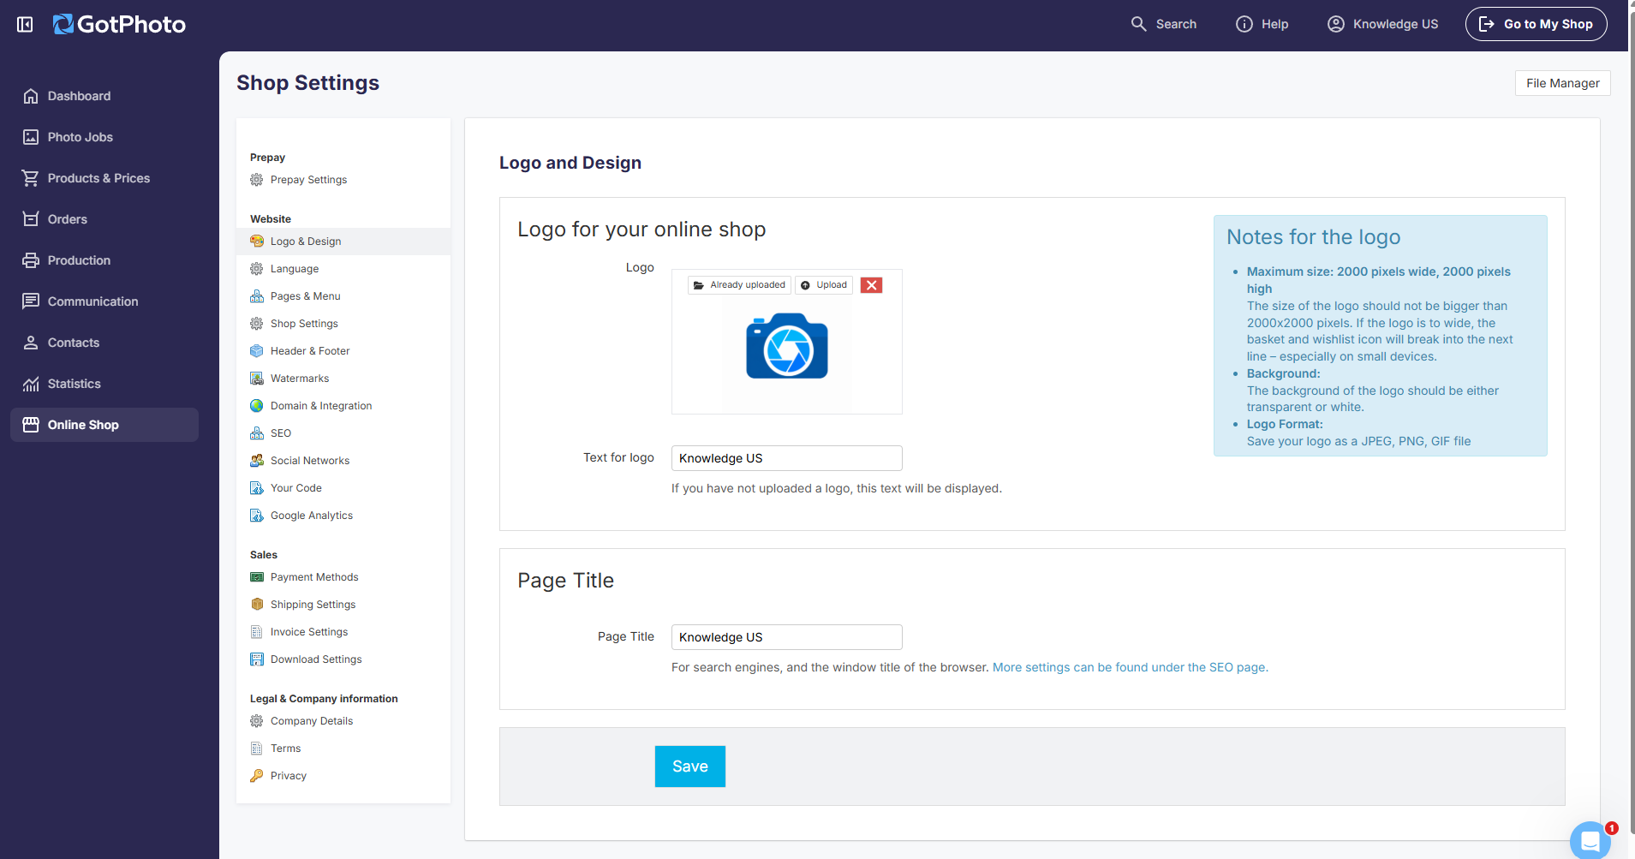This screenshot has width=1635, height=859.
Task: Click the Orders icon
Action: (x=31, y=219)
